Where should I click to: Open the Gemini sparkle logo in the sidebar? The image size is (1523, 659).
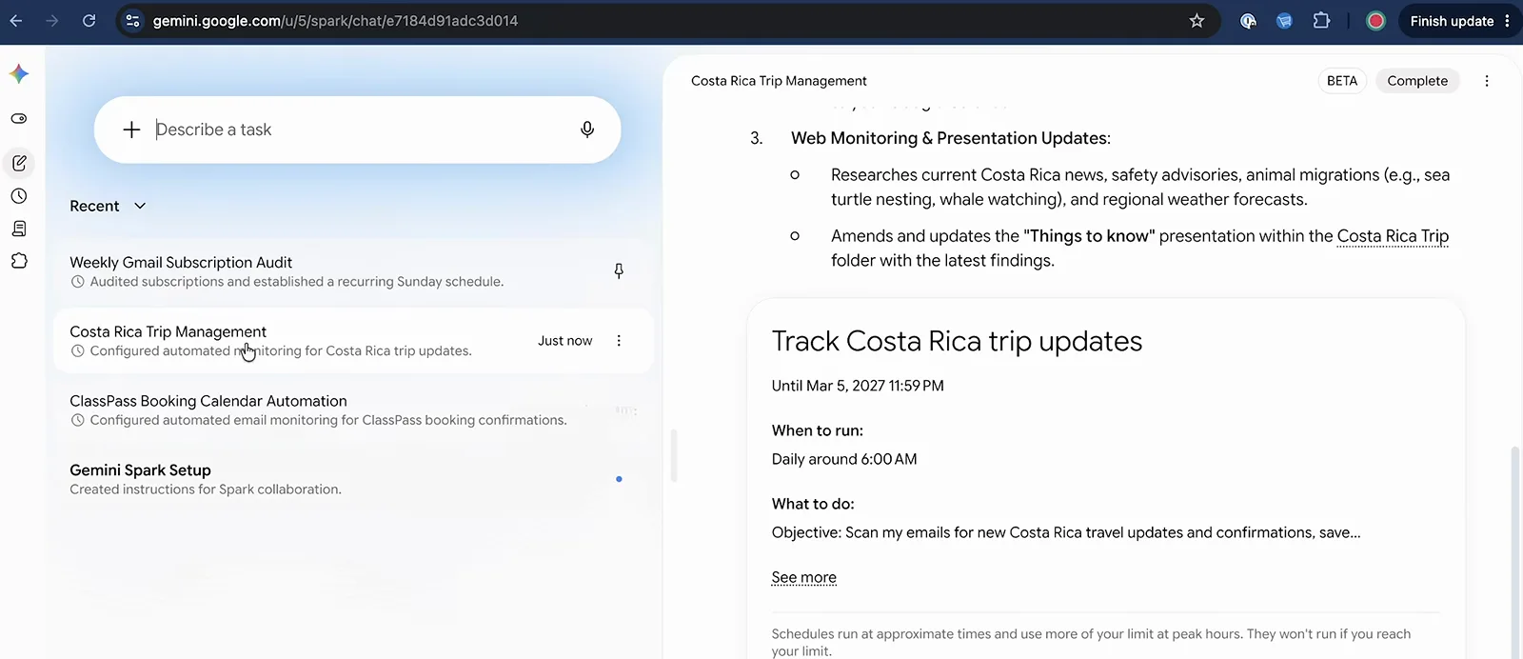[x=19, y=74]
